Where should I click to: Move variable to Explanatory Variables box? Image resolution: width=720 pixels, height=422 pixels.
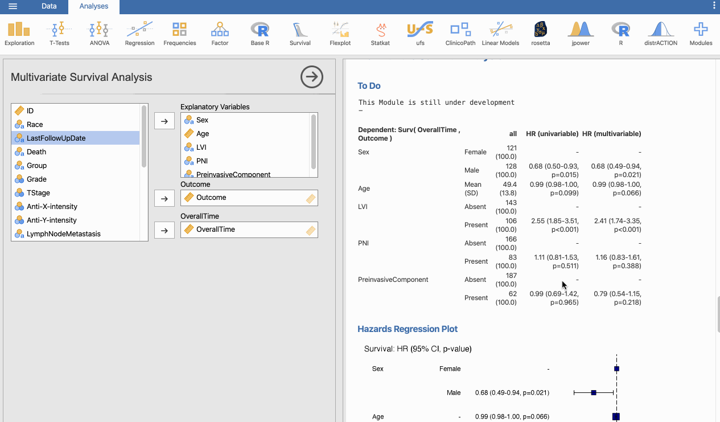[164, 121]
